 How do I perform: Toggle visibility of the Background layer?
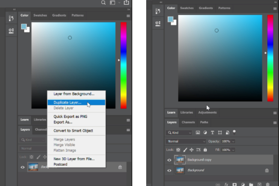pyautogui.click(x=169, y=170)
